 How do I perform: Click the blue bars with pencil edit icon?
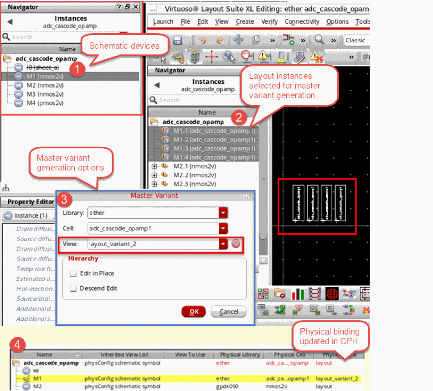(299, 57)
